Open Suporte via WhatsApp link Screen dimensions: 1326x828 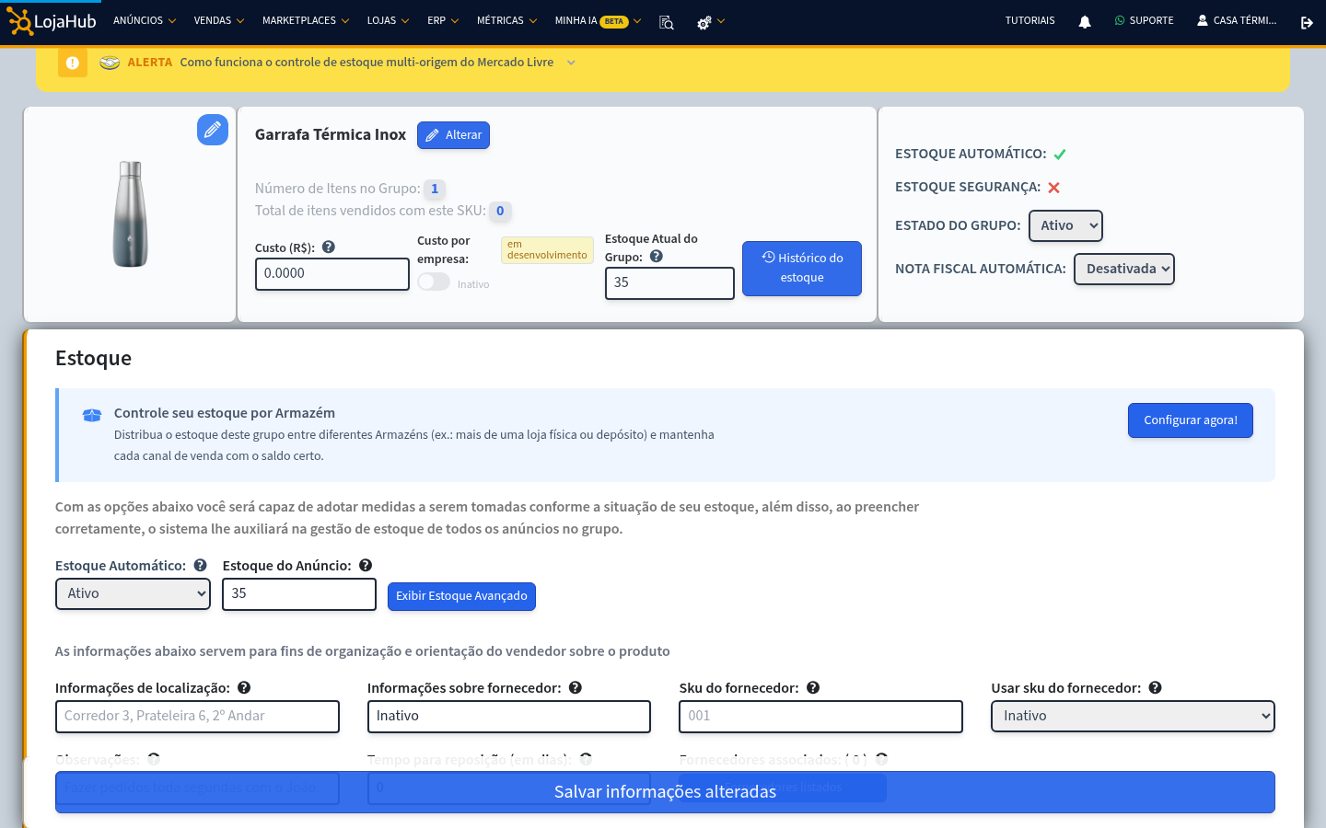coord(1145,20)
